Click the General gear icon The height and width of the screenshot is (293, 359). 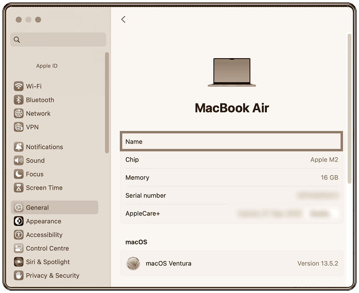pos(18,208)
